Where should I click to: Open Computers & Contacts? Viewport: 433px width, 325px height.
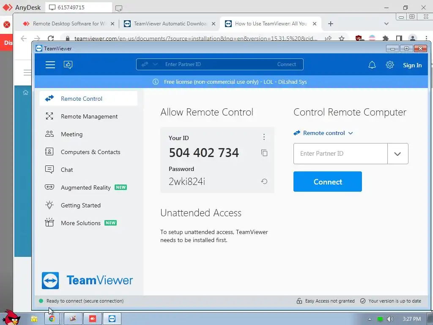coord(88,152)
